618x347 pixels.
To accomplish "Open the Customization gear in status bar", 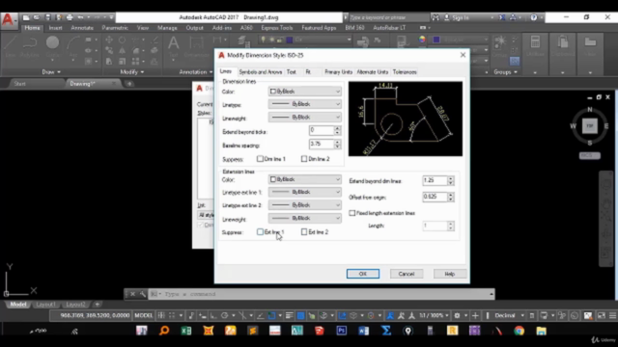I will coord(457,315).
